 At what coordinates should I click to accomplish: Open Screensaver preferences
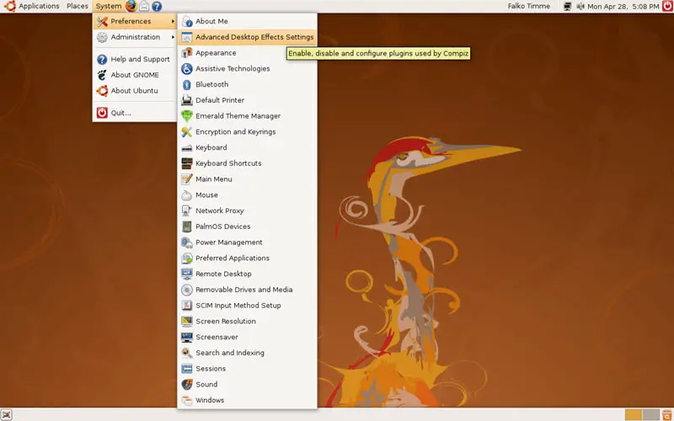point(247,337)
